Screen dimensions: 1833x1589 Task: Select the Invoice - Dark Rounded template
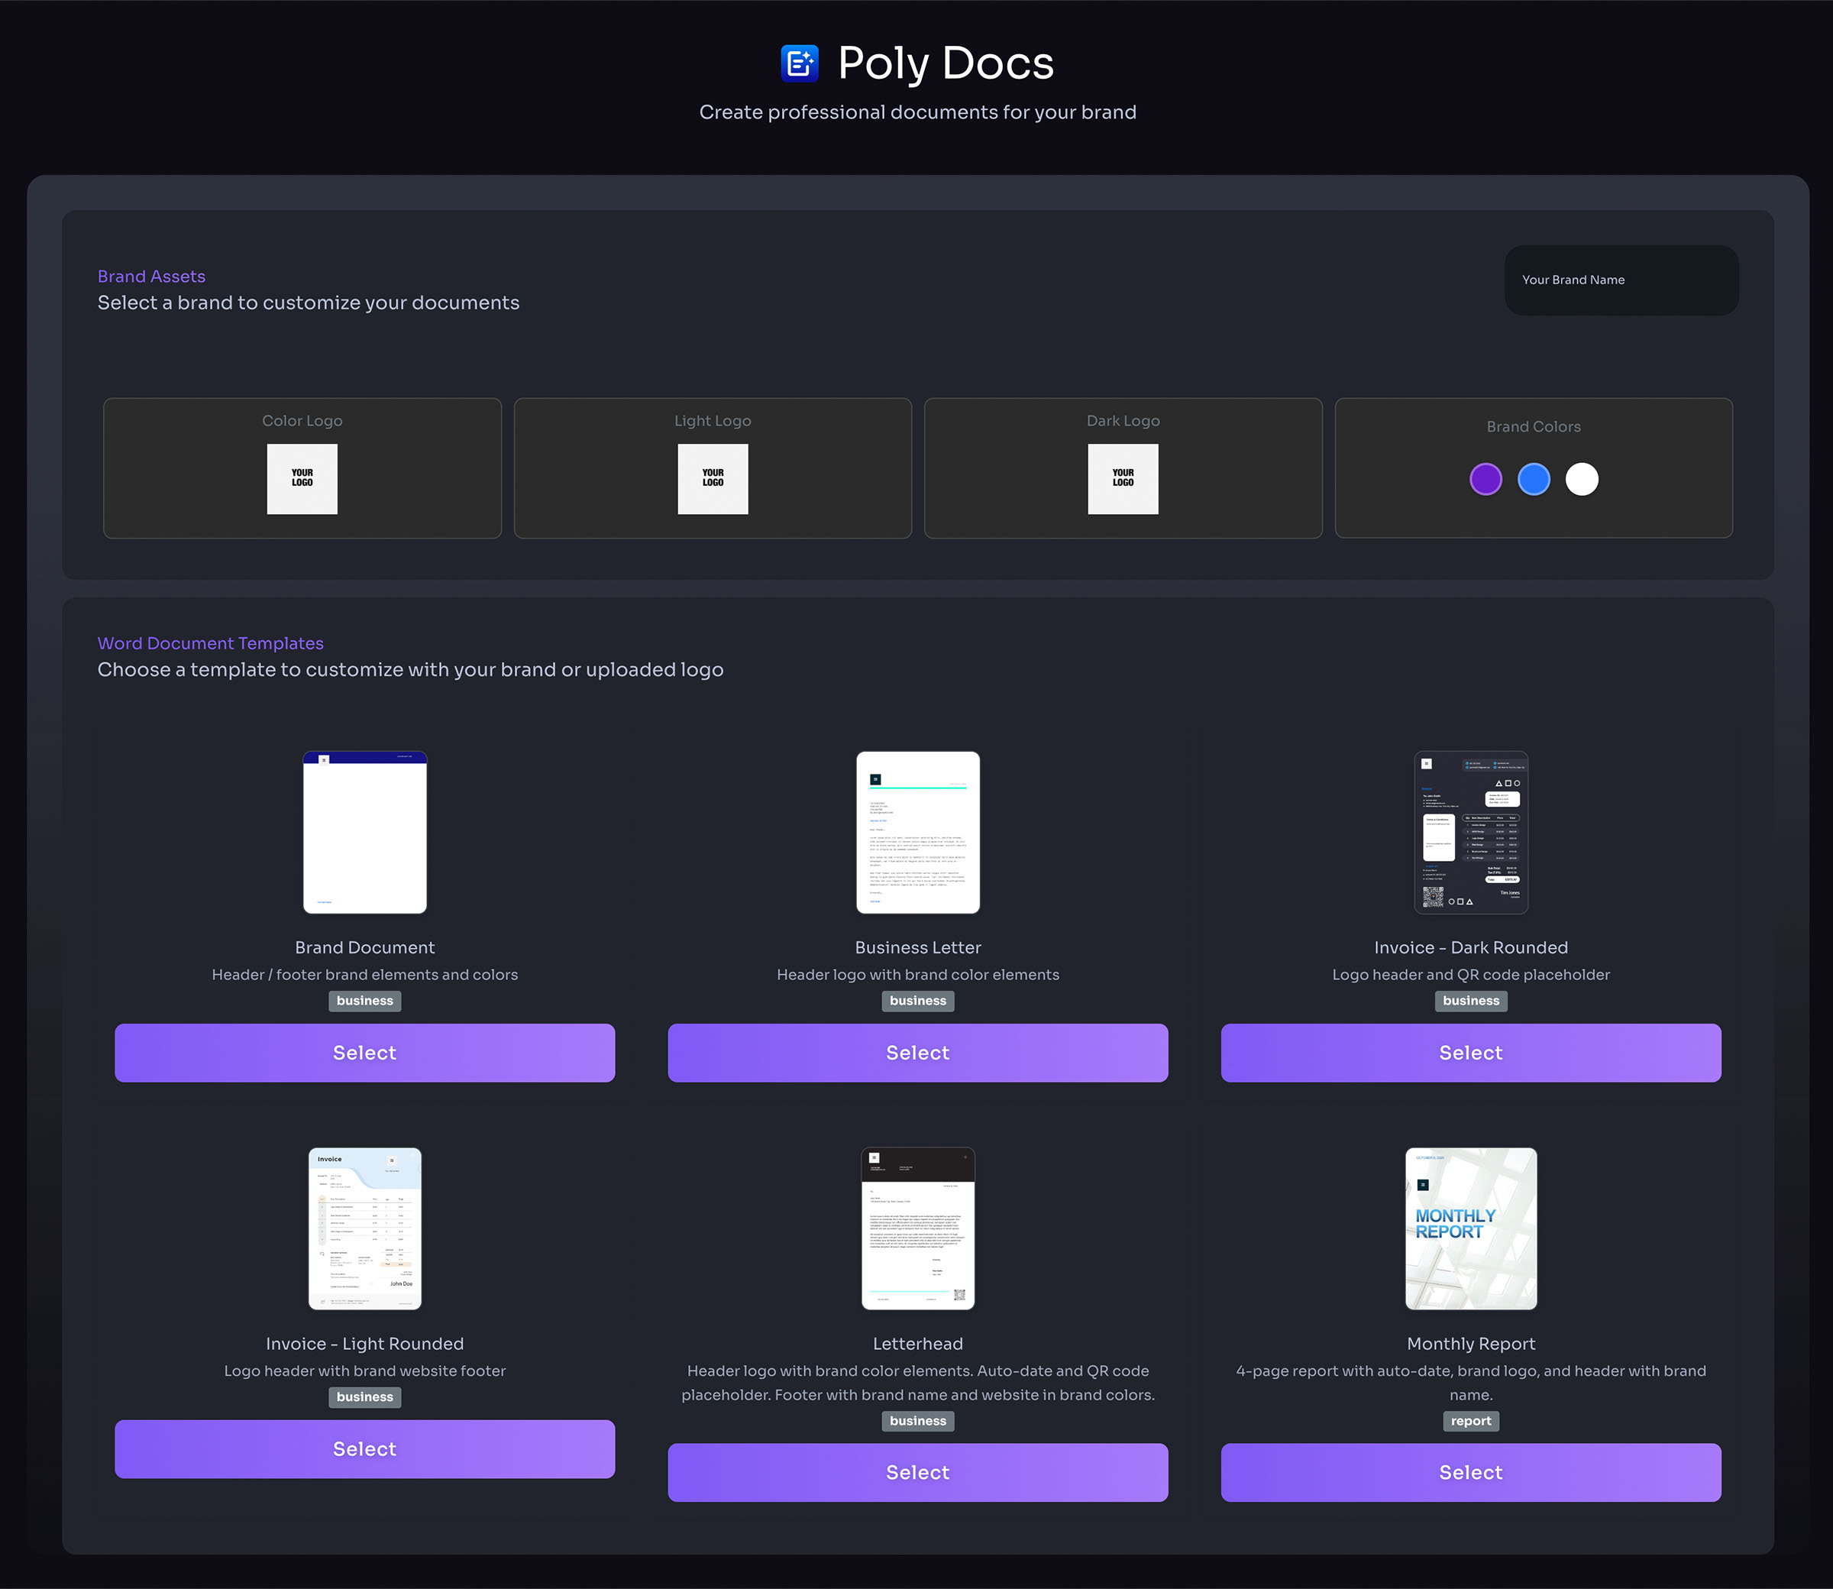(1470, 1053)
